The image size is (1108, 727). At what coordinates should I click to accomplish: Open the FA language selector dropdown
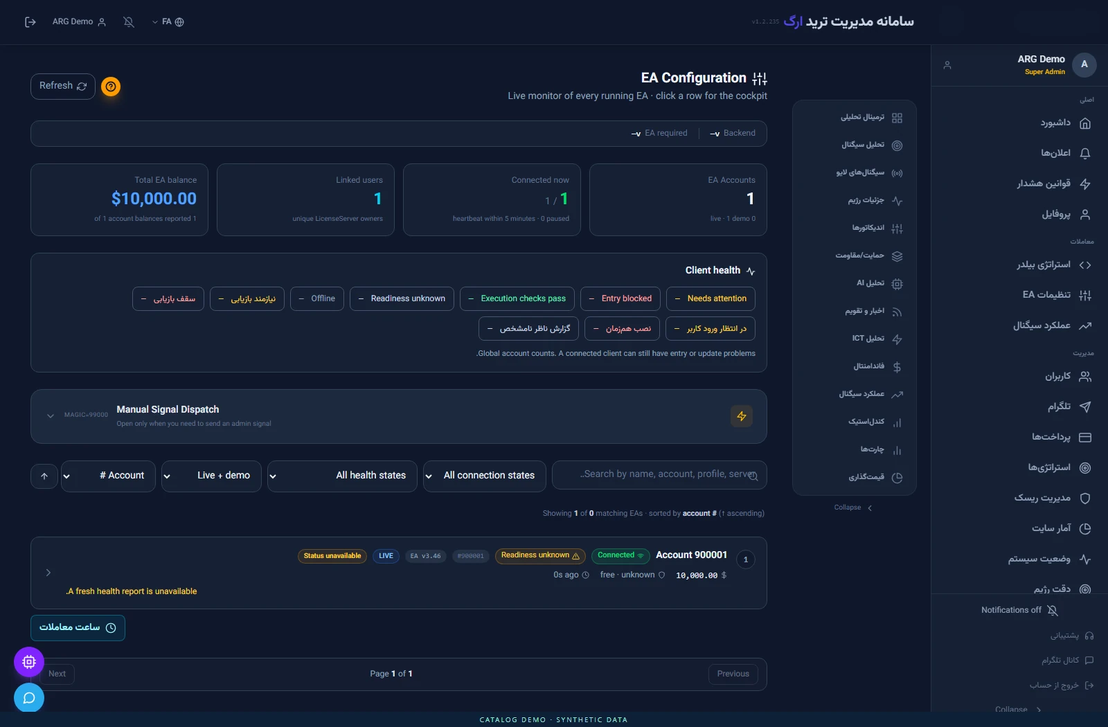tap(168, 22)
